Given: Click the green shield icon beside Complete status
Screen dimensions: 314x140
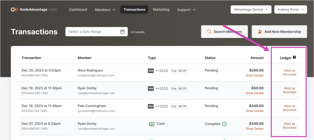Looking at the screenshot, I should tap(224, 124).
